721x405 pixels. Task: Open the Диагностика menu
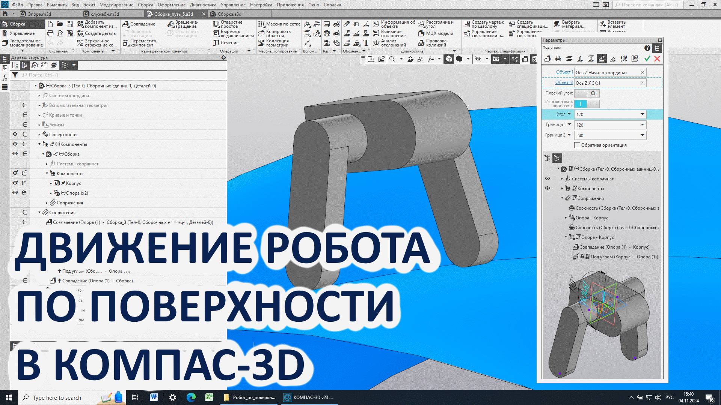(203, 5)
